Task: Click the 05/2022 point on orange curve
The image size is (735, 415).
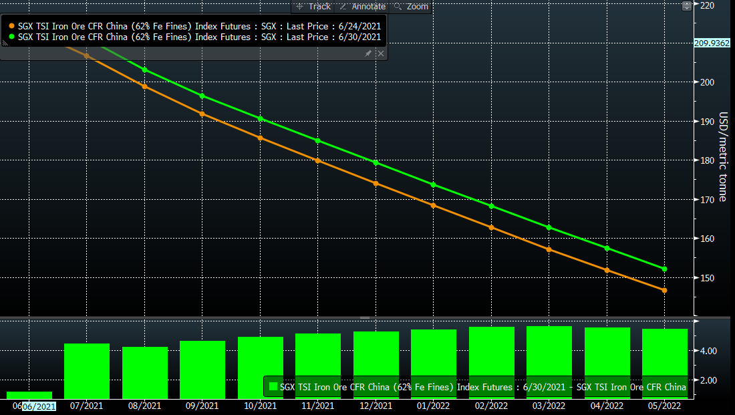Action: 665,290
